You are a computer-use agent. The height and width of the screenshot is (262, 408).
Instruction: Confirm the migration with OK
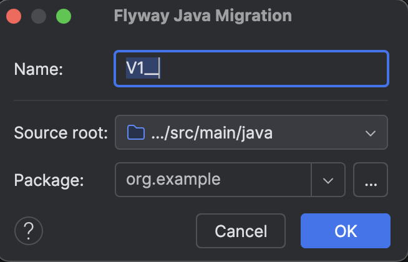(345, 231)
